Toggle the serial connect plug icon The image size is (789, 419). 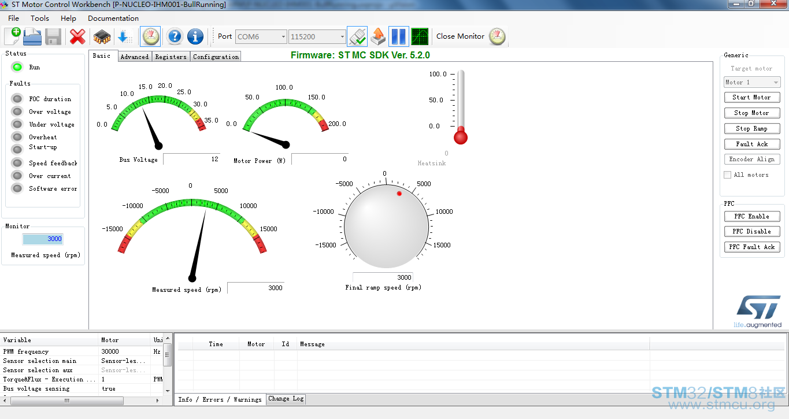(x=357, y=36)
